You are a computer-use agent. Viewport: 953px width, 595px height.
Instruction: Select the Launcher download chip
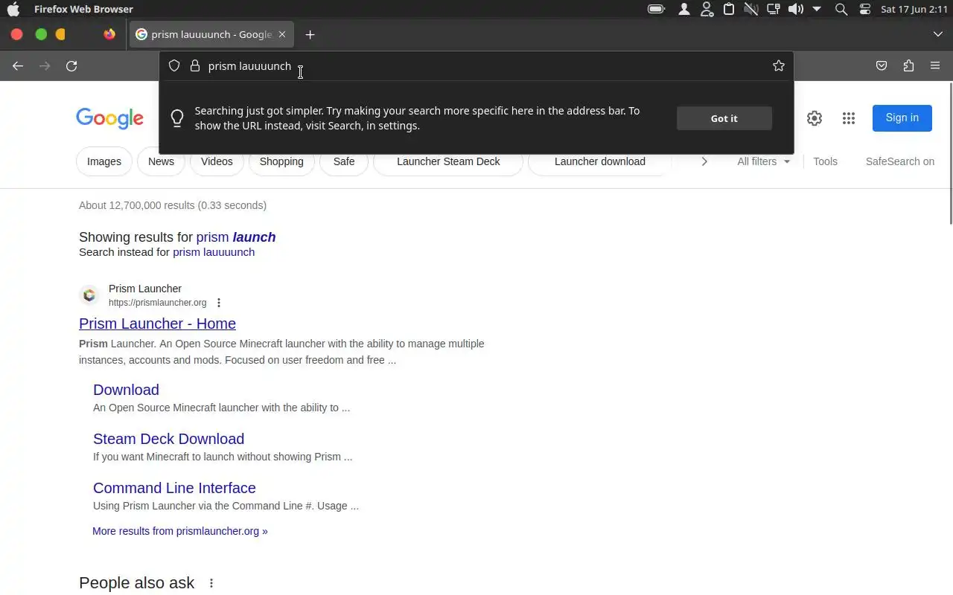coord(600,161)
